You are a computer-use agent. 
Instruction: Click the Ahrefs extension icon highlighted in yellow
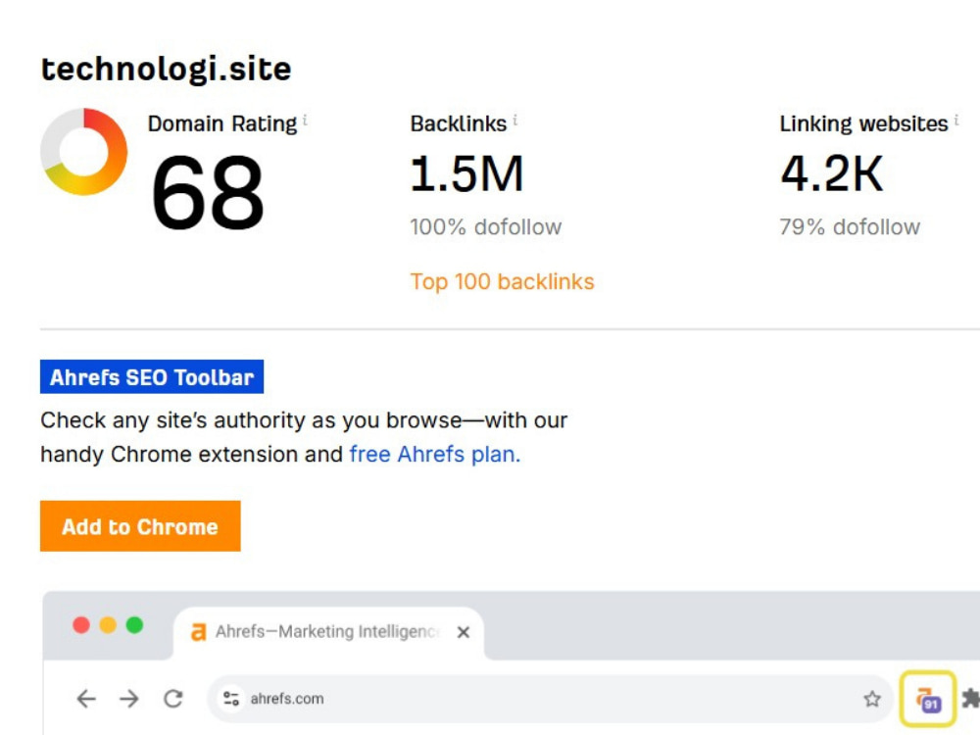click(928, 699)
